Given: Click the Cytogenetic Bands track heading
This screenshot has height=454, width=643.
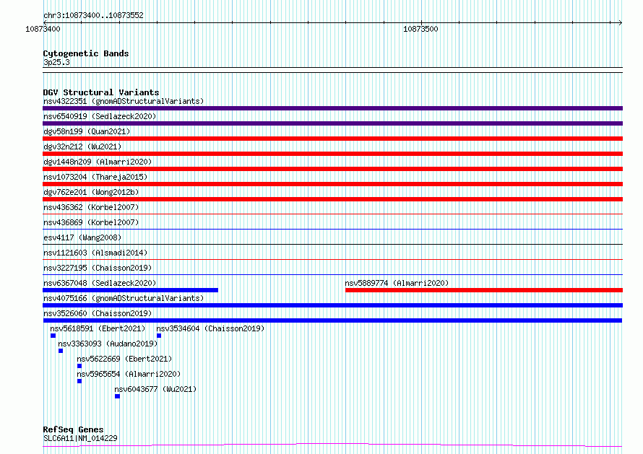Looking at the screenshot, I should [x=86, y=53].
